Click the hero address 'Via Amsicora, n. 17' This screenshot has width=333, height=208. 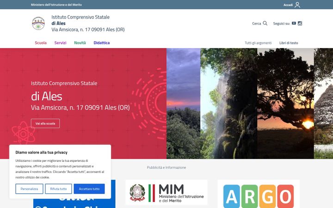click(80, 108)
